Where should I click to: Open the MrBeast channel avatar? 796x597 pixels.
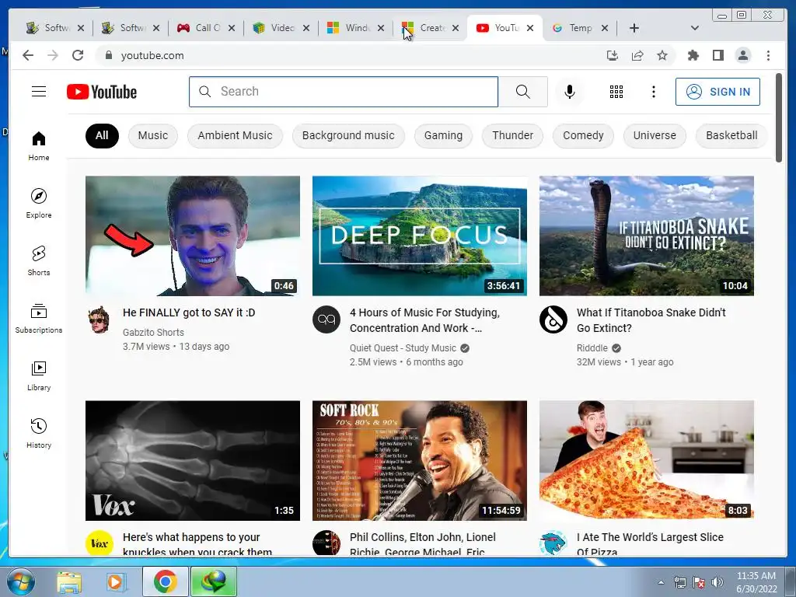pos(553,543)
